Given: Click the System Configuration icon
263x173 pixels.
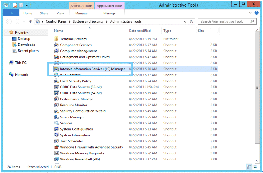Looking at the screenshot, I should tap(57, 129).
